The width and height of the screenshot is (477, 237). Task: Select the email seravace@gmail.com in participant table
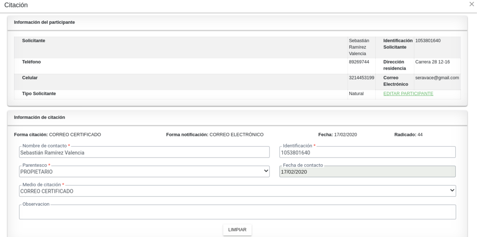click(x=437, y=78)
